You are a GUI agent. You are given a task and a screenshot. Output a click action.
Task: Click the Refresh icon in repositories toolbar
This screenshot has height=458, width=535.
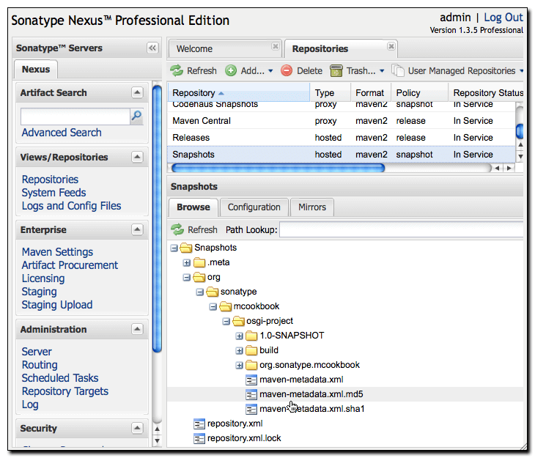point(177,70)
